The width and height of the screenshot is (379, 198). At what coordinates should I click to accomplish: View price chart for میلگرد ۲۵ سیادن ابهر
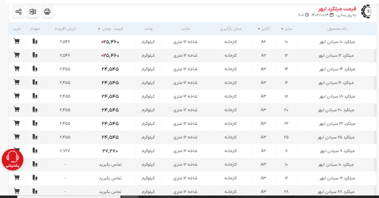(x=35, y=137)
